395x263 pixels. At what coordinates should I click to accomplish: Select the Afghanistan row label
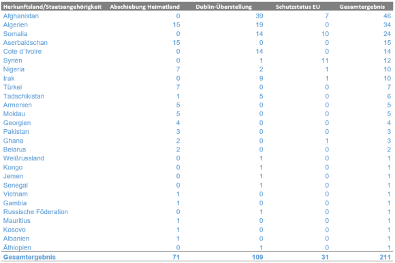(x=21, y=16)
